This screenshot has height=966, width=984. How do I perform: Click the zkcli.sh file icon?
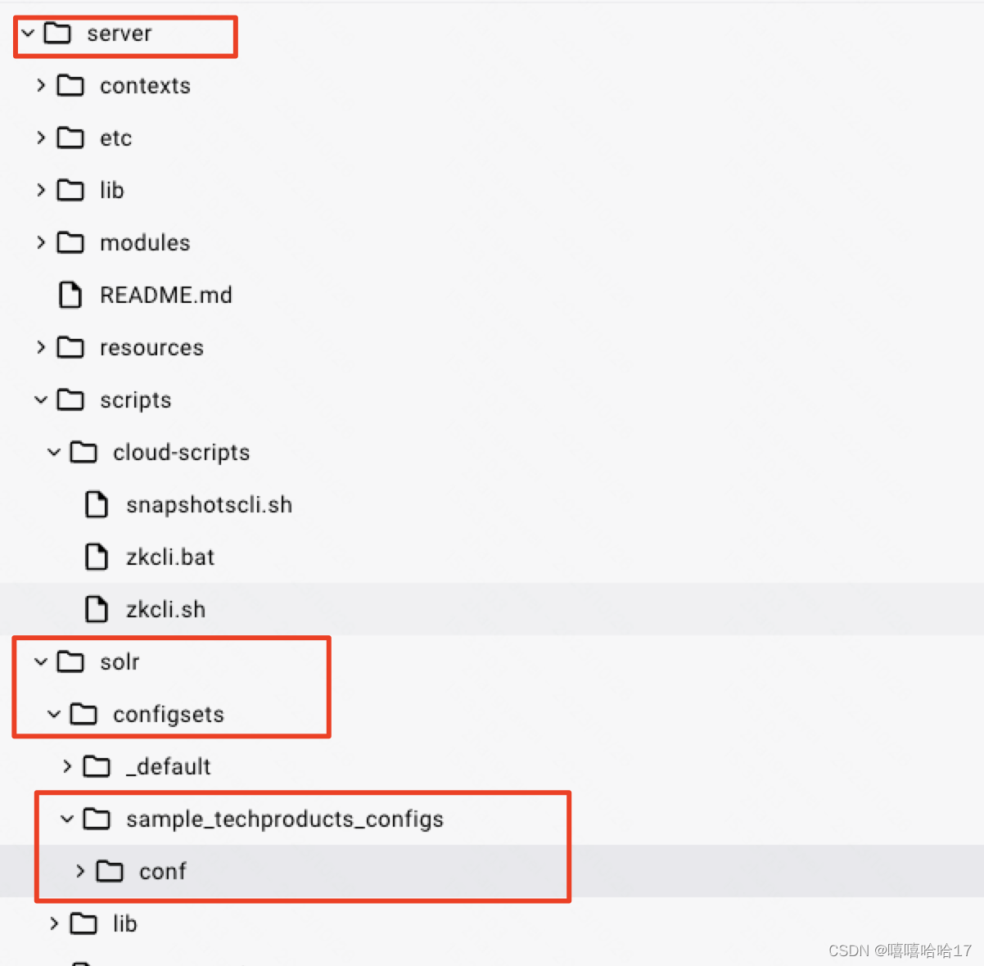pos(97,609)
